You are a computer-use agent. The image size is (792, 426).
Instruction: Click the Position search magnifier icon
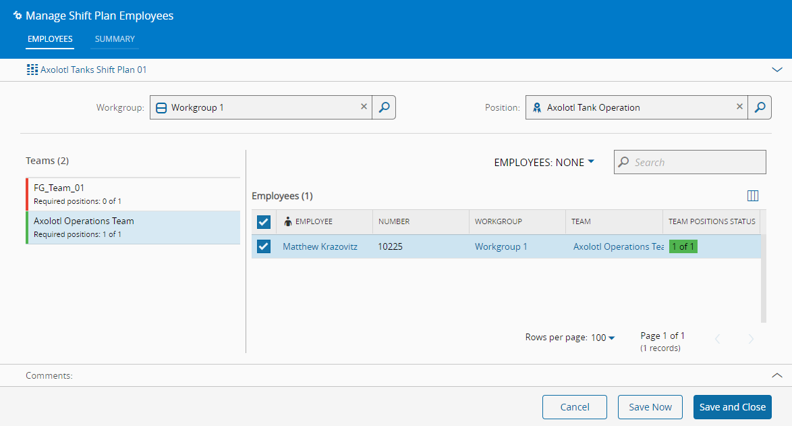[x=760, y=107]
